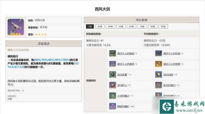Screen dimensions: 205x114
Task: Click the 星级 four-star rating row
Action: (x=54, y=34)
